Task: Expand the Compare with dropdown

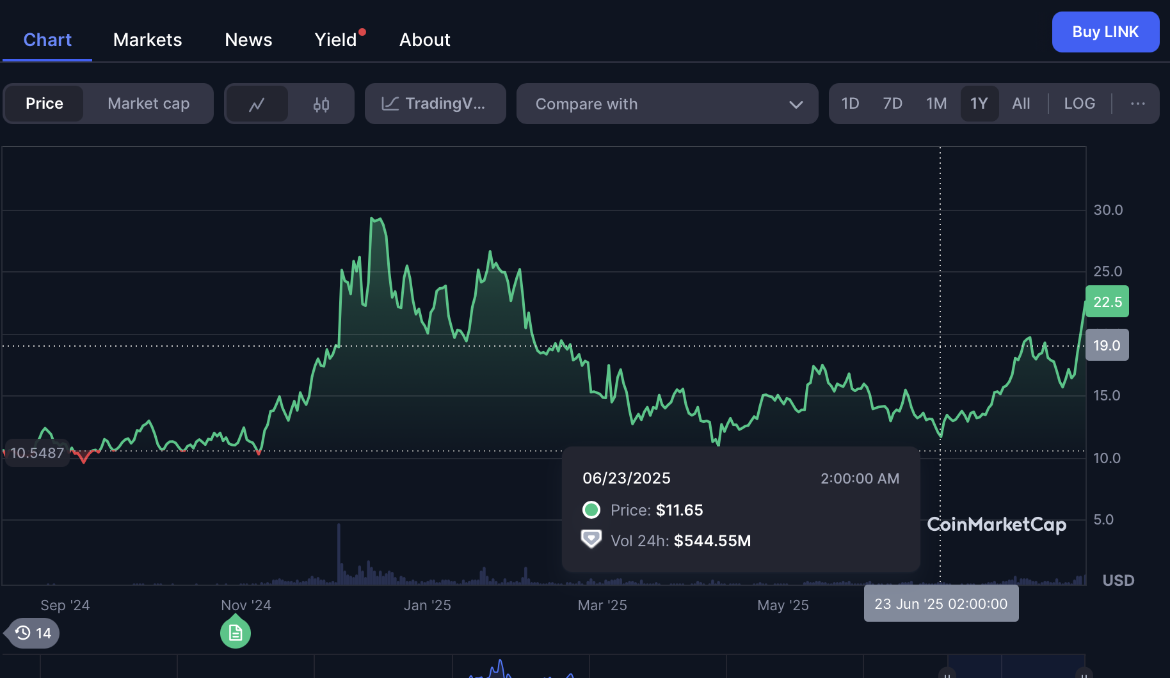Action: [667, 104]
